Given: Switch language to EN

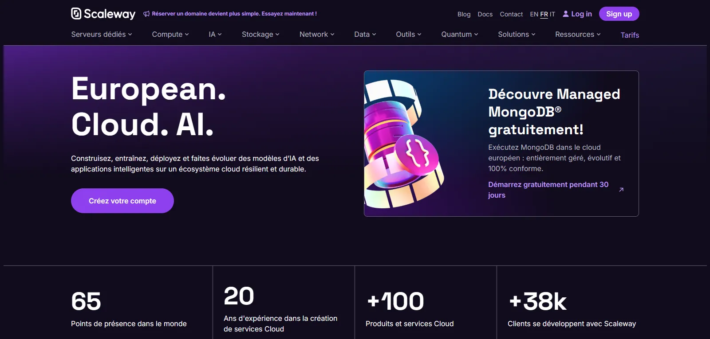Looking at the screenshot, I should [534, 14].
